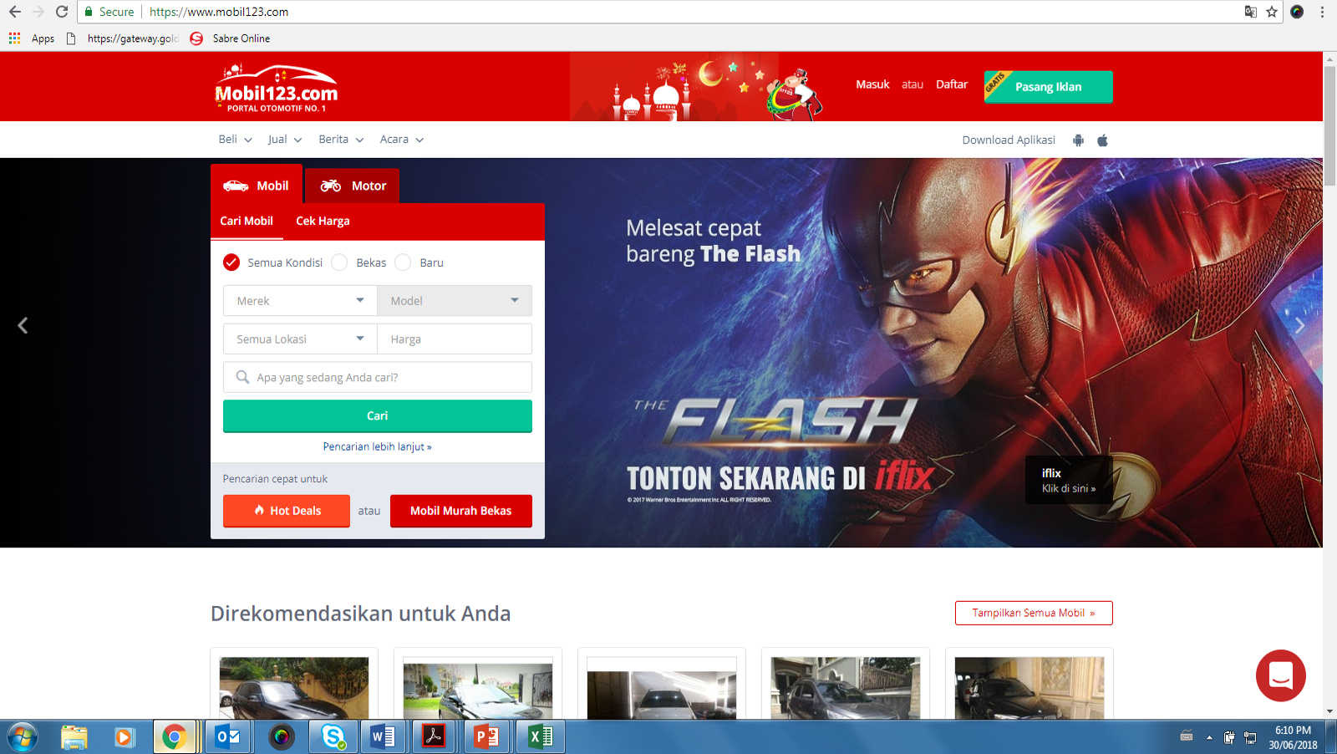Open fifth recommended car thumbnail
Screen dimensions: 1337x754
coord(1029,687)
